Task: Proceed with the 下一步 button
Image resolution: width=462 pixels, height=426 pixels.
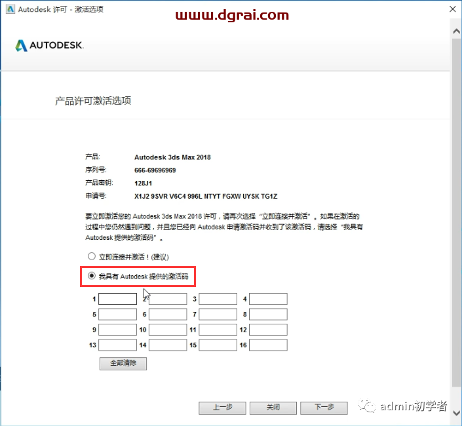Action: 324,408
